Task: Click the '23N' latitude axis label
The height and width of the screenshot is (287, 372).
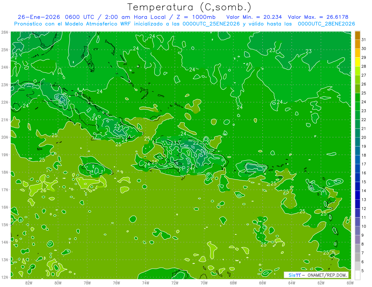Action: pos(5,85)
